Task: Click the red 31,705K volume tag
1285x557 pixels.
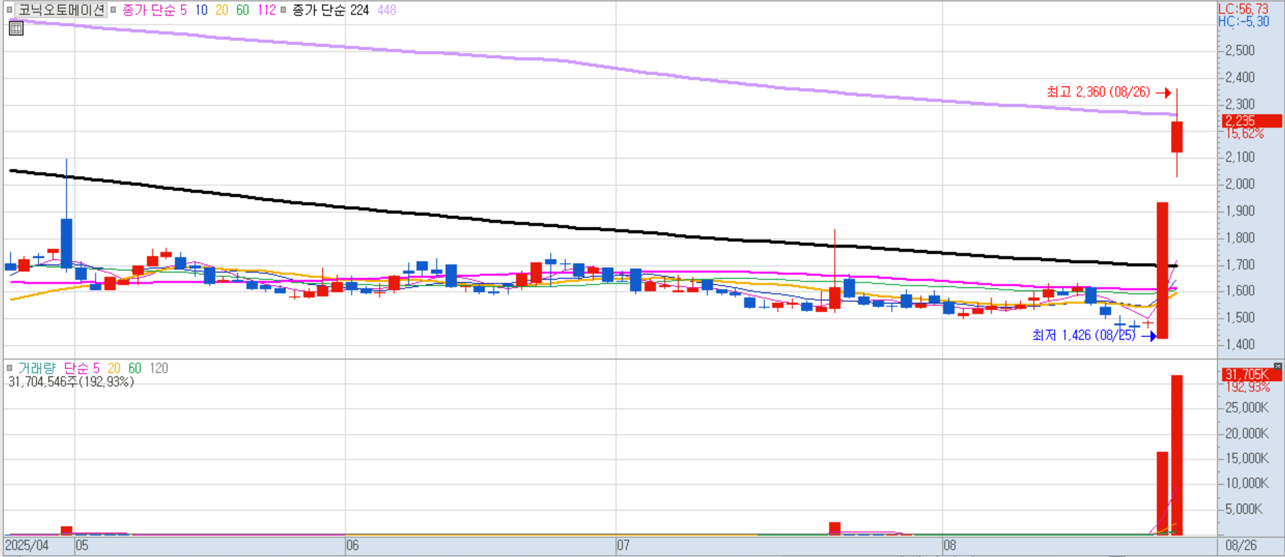Action: [1252, 374]
